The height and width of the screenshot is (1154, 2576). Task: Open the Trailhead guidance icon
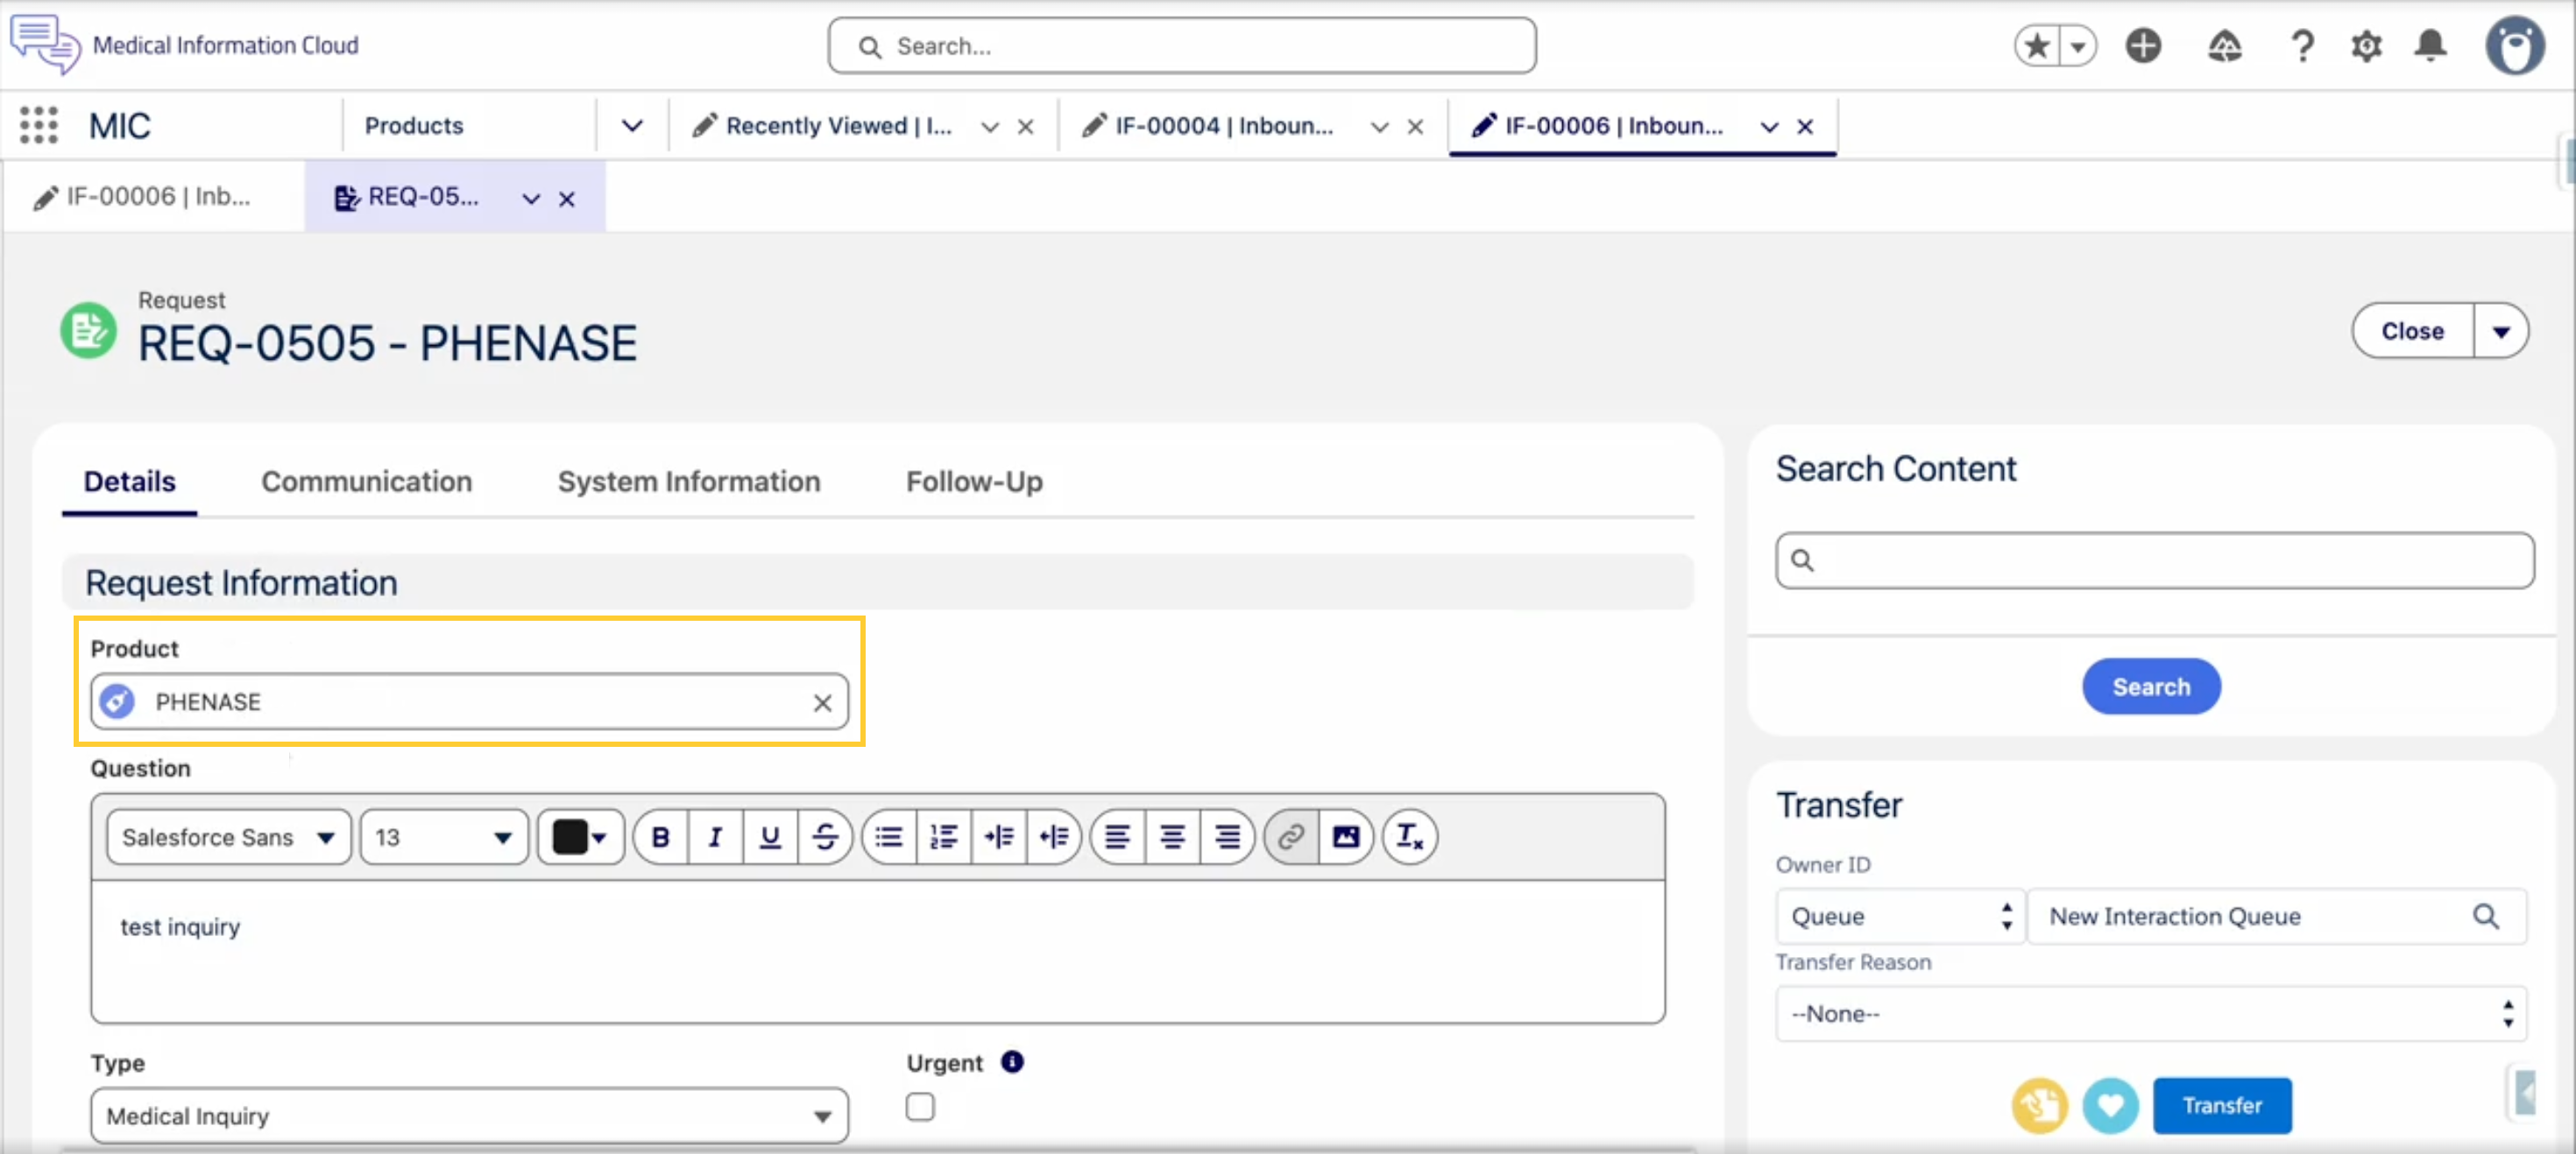click(2224, 46)
